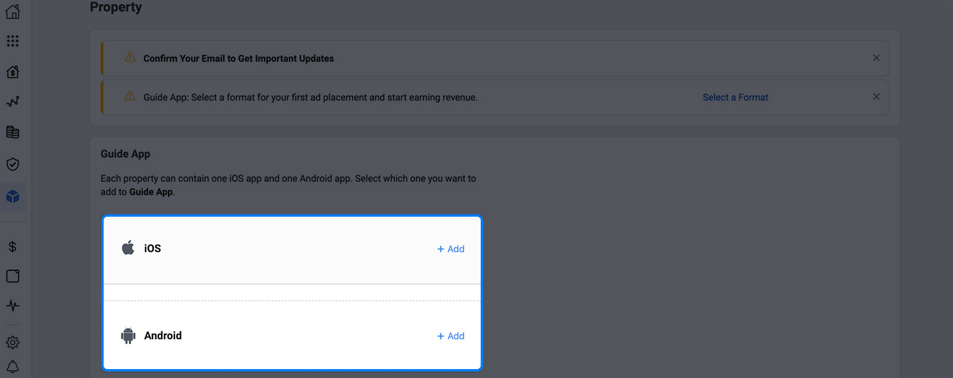The height and width of the screenshot is (378, 953).
Task: Select the blue cube properties icon
Action: pyautogui.click(x=13, y=196)
